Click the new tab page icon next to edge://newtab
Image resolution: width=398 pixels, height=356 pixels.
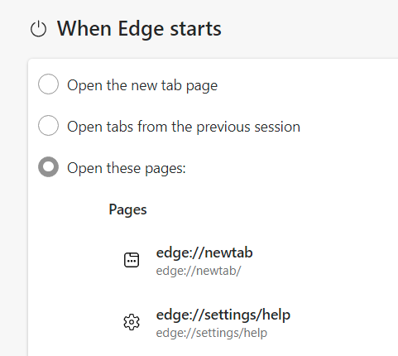[x=132, y=260]
